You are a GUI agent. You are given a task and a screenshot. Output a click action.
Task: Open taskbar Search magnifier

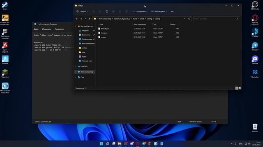[108, 144]
